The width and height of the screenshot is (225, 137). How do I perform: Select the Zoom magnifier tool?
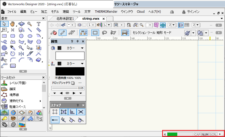[x=30, y=24]
